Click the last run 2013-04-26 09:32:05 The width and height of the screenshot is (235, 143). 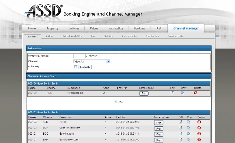pos(127,139)
